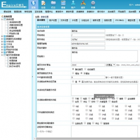Click the PHP超时时间设置 input field
This screenshot has width=140, height=140.
(88, 77)
